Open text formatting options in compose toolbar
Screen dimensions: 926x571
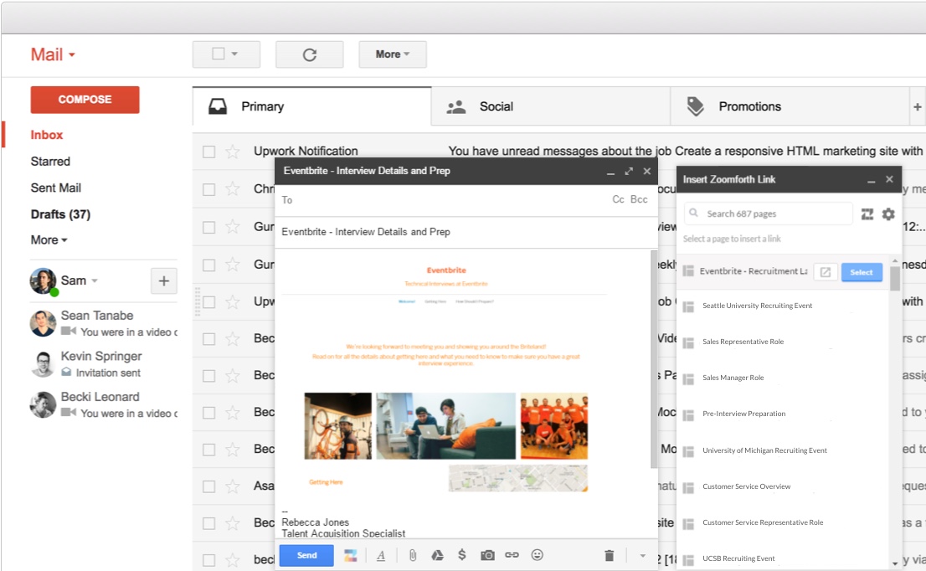381,555
